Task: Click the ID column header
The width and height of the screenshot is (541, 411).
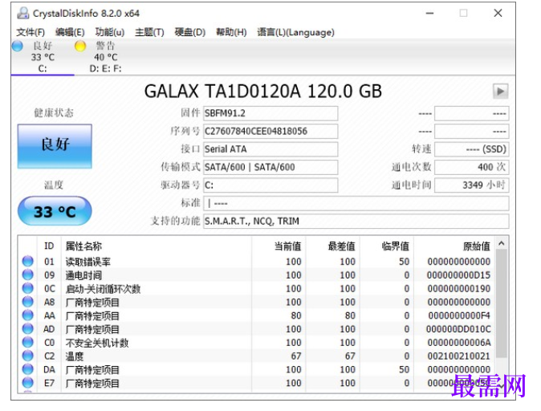Action: tap(49, 246)
